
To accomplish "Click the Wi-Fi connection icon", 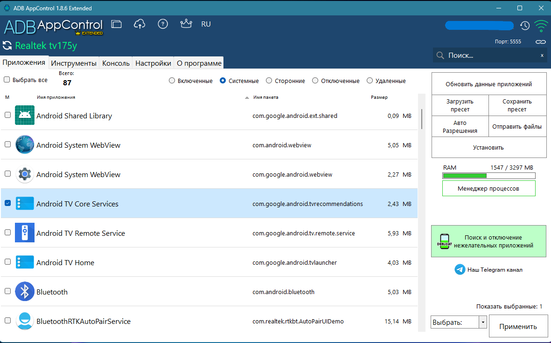I will (541, 26).
